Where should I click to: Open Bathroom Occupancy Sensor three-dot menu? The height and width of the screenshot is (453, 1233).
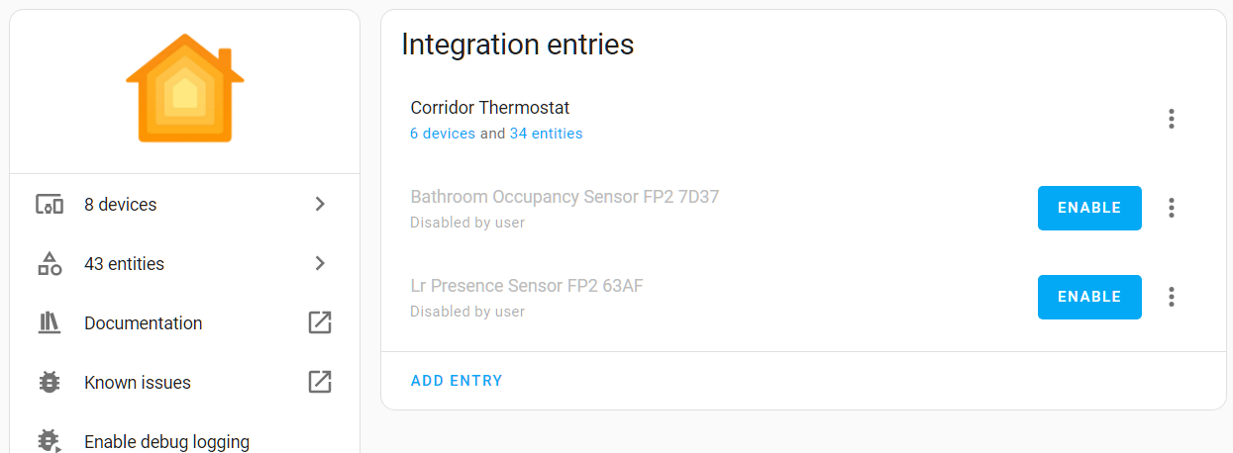tap(1172, 208)
